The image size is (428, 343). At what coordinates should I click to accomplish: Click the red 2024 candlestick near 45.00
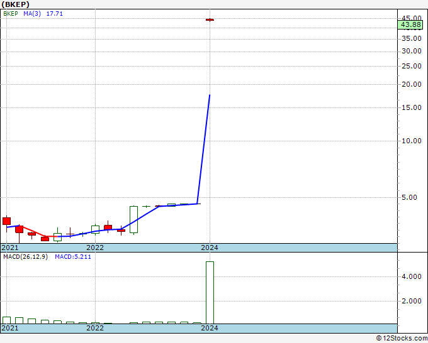click(x=210, y=19)
